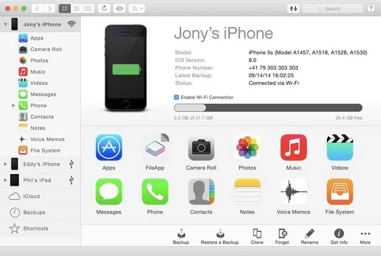This screenshot has height=256, width=381.
Task: Open the Messages icon in the grid
Action: pyautogui.click(x=109, y=192)
